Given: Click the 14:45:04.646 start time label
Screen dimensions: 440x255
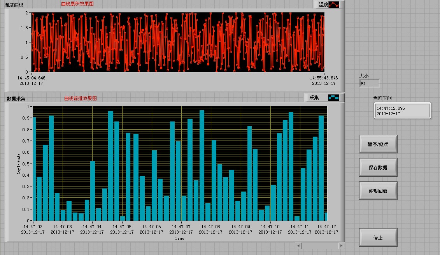Looking at the screenshot, I should point(31,78).
